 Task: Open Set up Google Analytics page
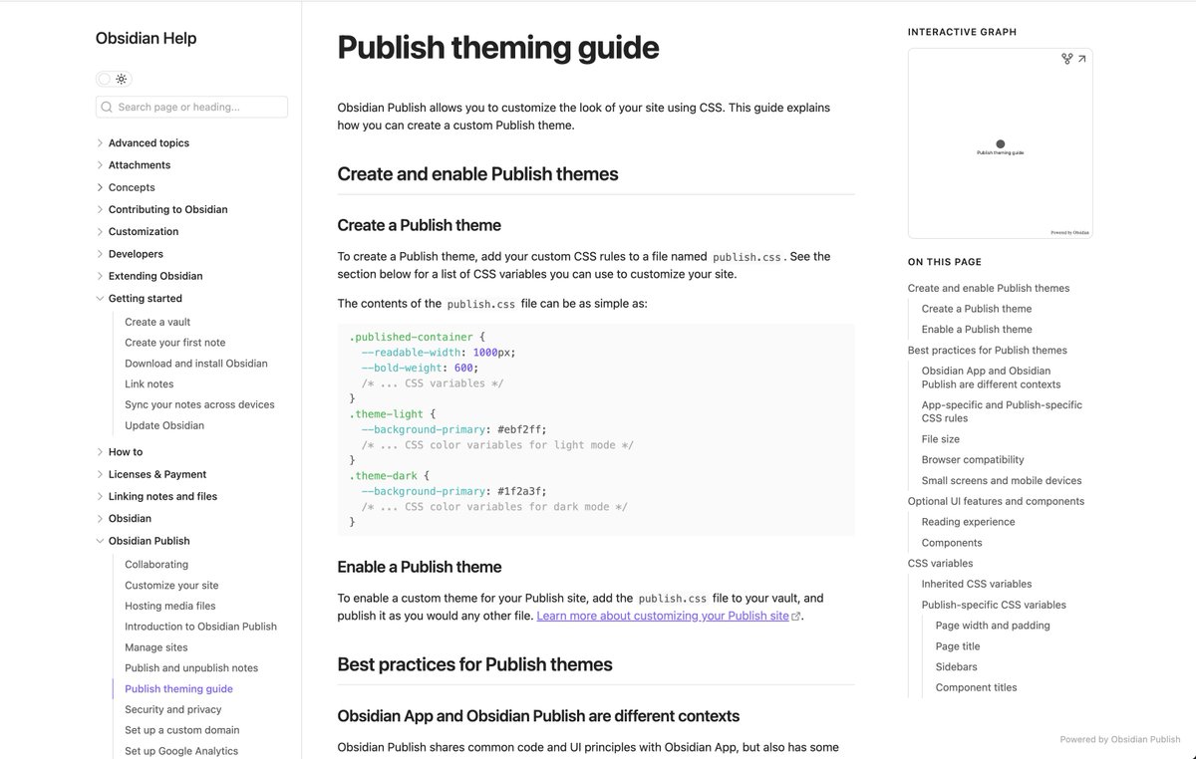pyautogui.click(x=181, y=751)
